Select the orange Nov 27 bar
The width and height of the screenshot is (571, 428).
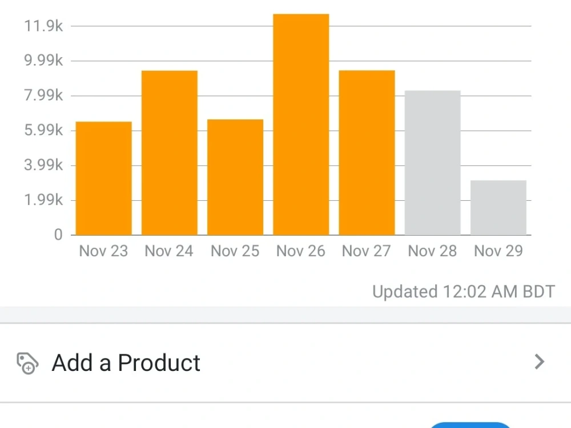(x=367, y=153)
